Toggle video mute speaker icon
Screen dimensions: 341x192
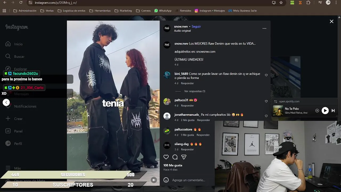coord(154,180)
